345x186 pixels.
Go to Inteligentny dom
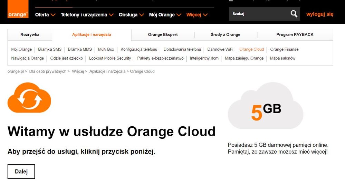click(x=204, y=58)
